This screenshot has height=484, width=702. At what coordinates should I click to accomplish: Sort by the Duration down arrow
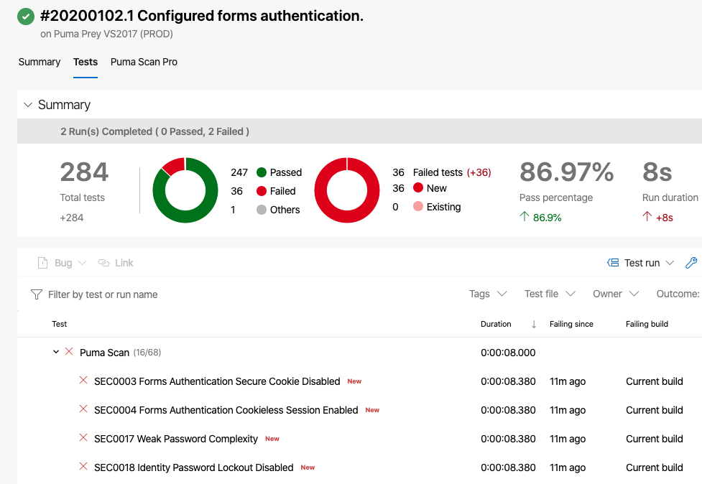(x=534, y=325)
